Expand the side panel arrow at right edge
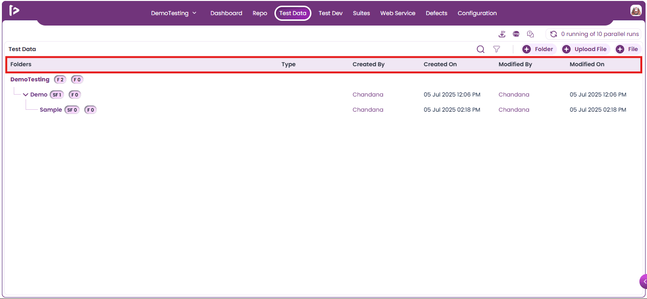 pos(644,281)
